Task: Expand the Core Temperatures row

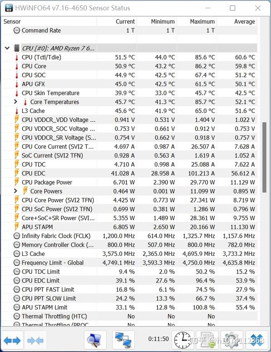Action: click(x=16, y=102)
